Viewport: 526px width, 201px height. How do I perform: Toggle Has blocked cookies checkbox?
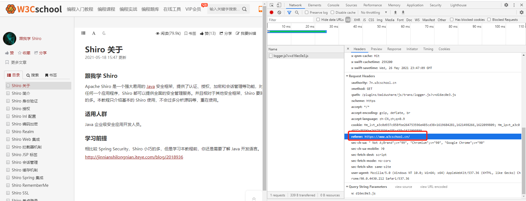(x=452, y=19)
